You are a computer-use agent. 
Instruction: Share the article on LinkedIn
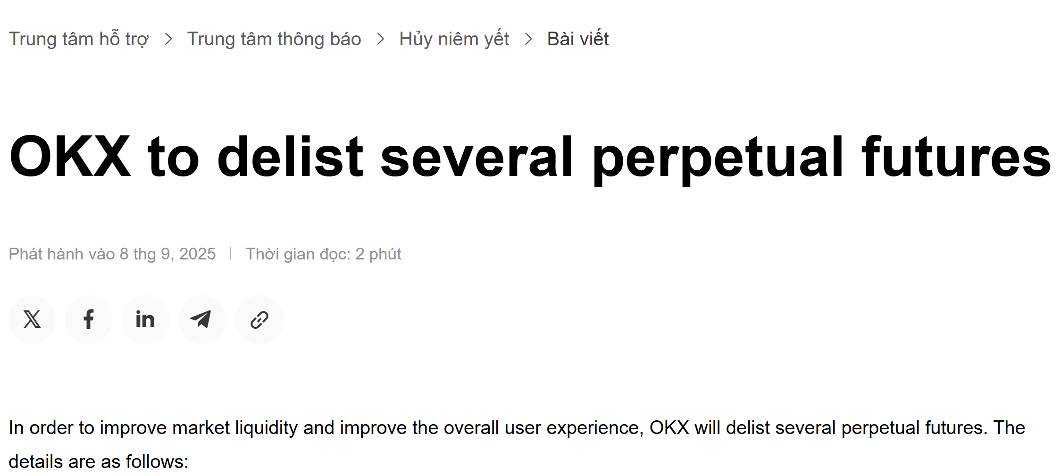click(x=145, y=319)
